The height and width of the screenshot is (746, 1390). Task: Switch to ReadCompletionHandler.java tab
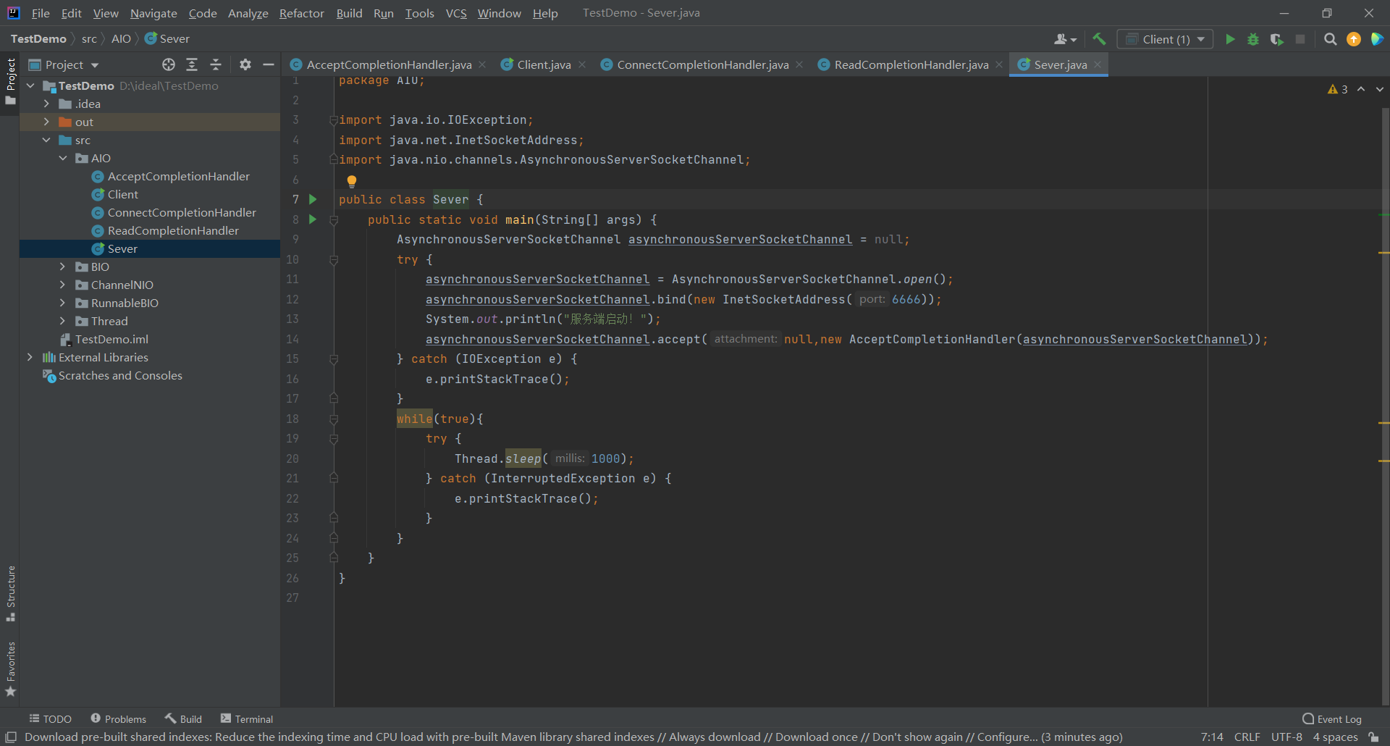click(x=911, y=64)
